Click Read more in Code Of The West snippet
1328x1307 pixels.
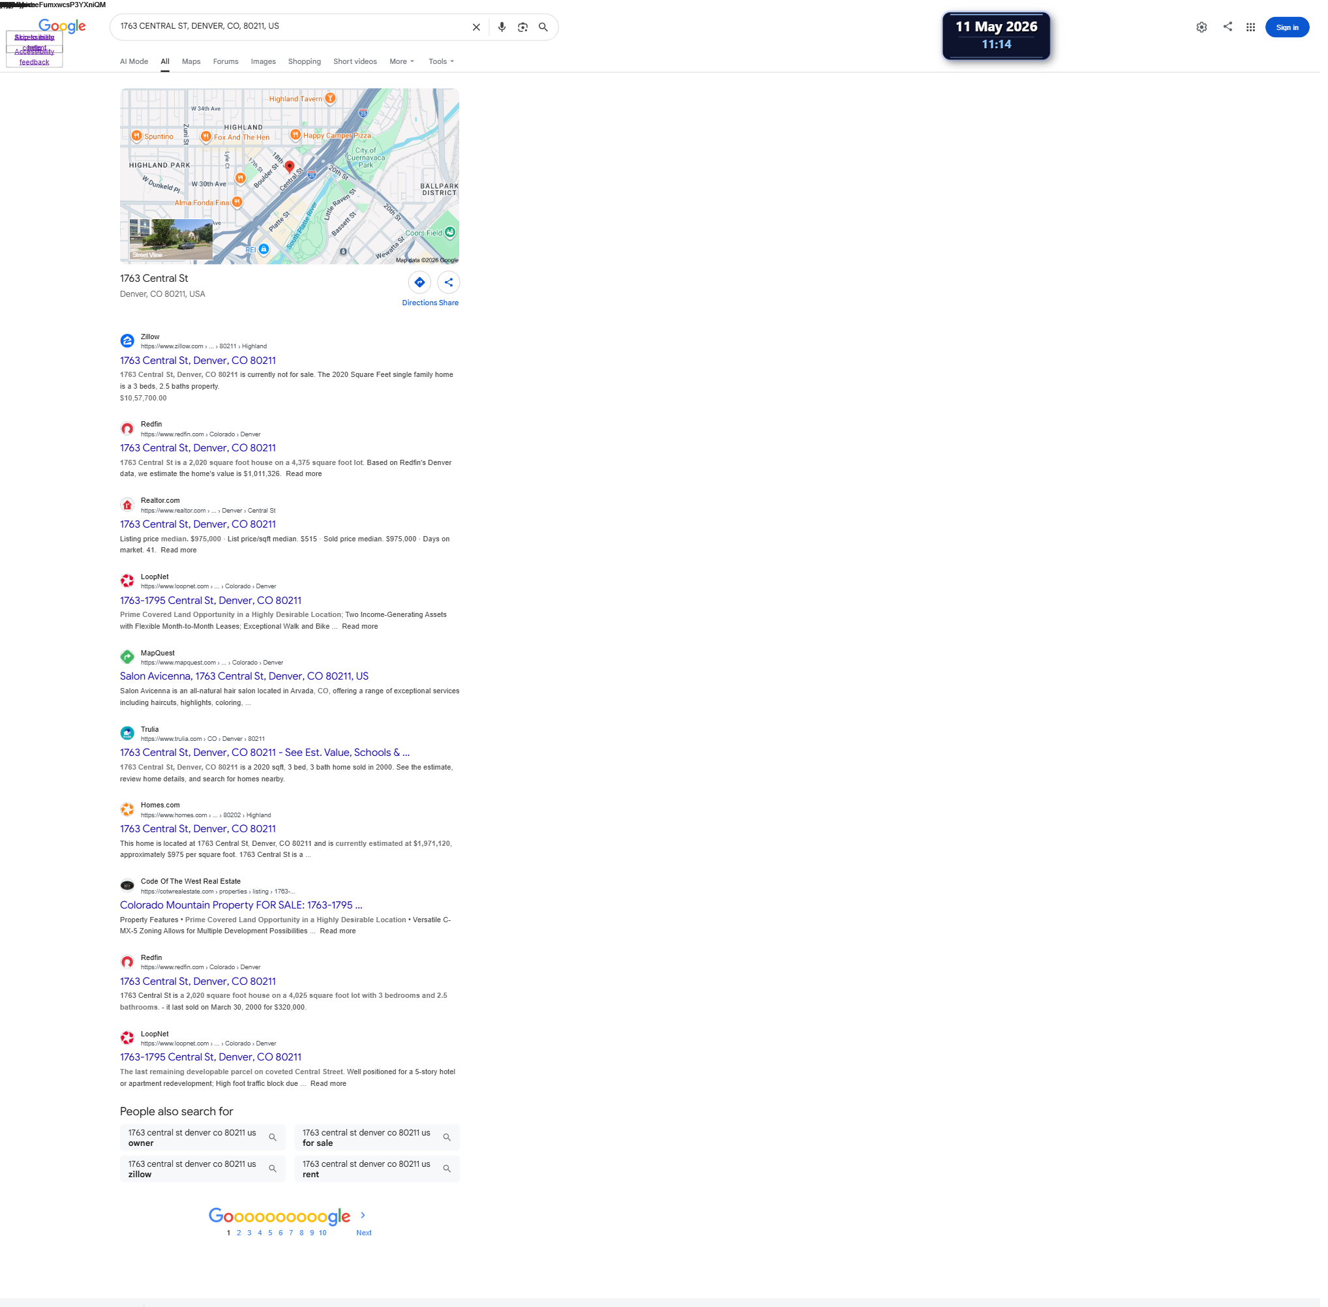(338, 931)
